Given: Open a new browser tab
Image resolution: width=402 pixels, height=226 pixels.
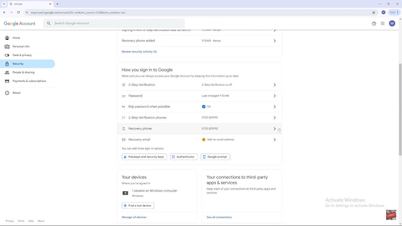Looking at the screenshot, I should [x=57, y=4].
